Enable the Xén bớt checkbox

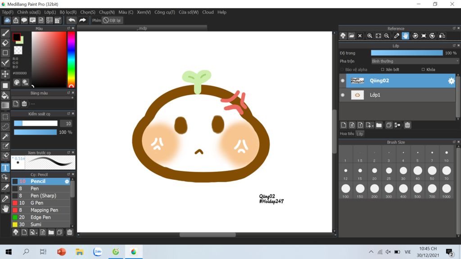tap(383, 70)
